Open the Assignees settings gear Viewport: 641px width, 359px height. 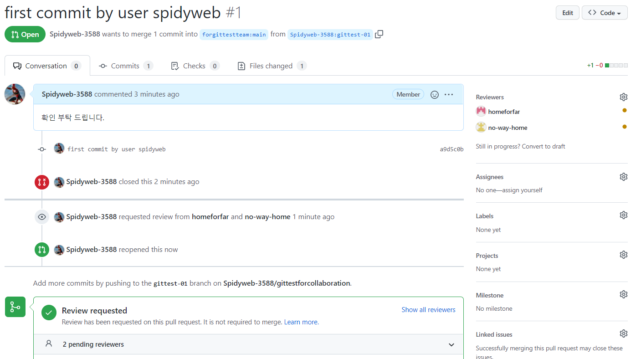624,177
